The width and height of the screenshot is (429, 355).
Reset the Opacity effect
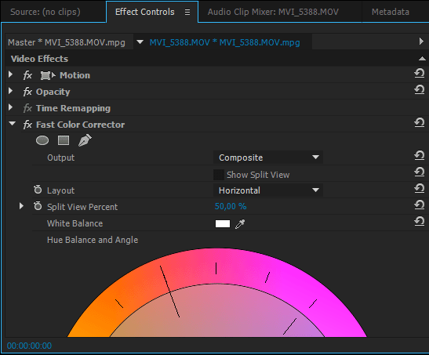[x=419, y=89]
